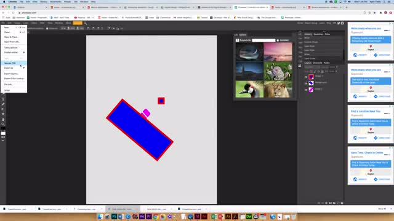Toggle the Quick Mask mode icon
394x221 pixels.
[x=3, y=137]
